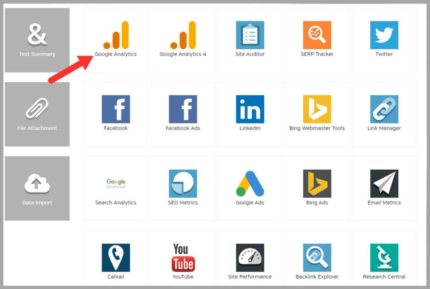Image resolution: width=430 pixels, height=289 pixels.
Task: Choose Bing Webmaster Tools icon
Action: click(317, 109)
